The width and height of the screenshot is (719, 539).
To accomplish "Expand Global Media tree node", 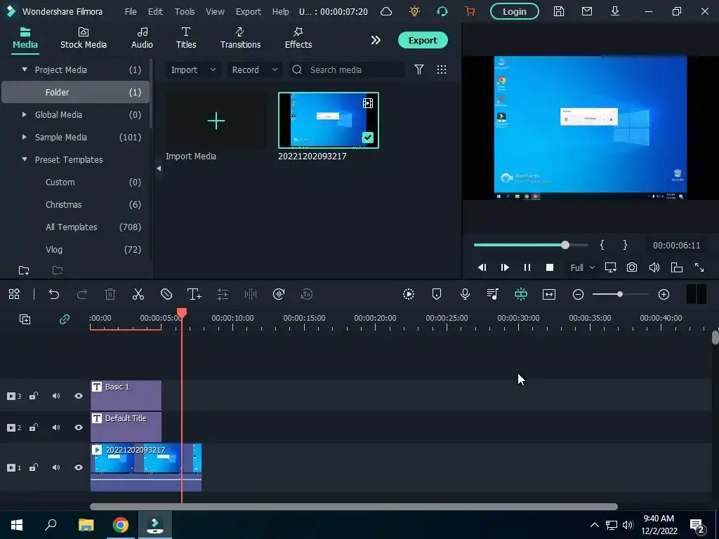I will click(25, 114).
